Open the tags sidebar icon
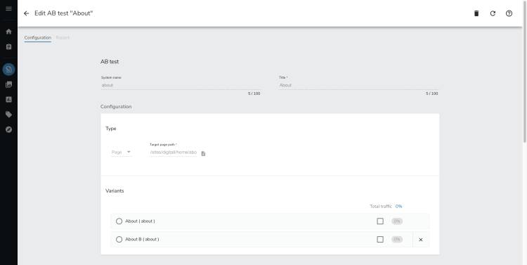 tap(8, 115)
